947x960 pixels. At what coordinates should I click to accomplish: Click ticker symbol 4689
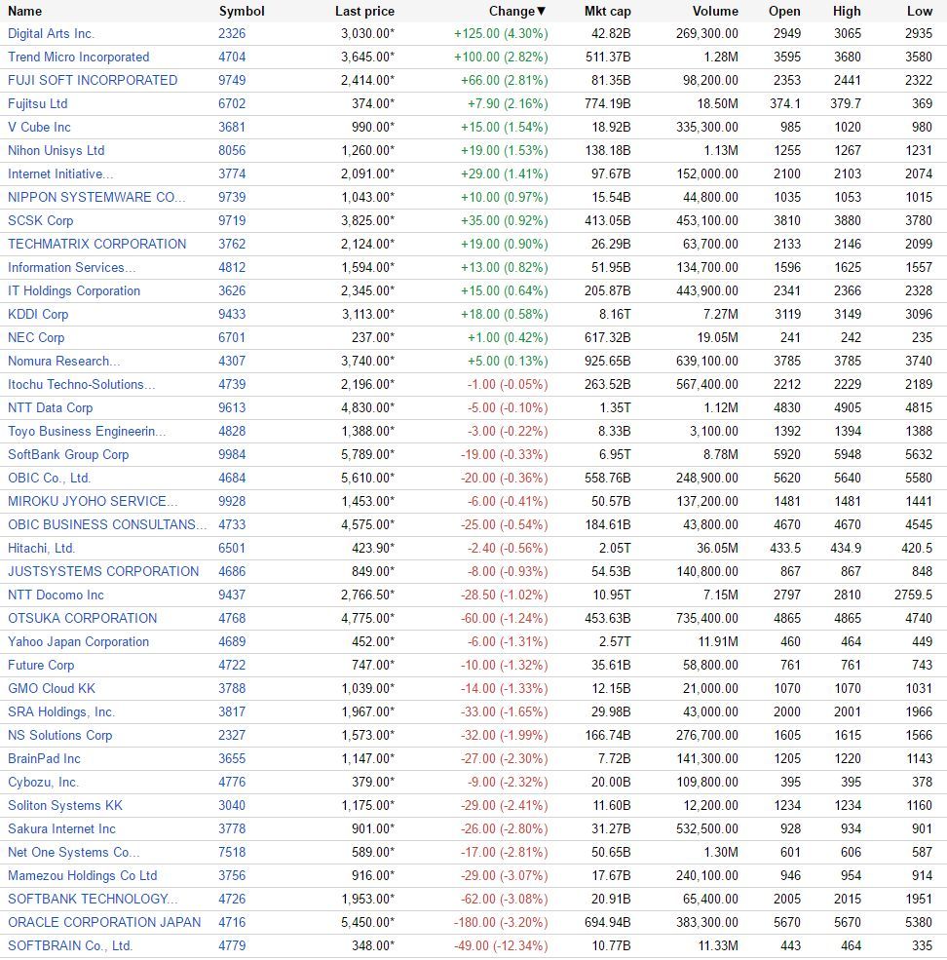[x=232, y=641]
